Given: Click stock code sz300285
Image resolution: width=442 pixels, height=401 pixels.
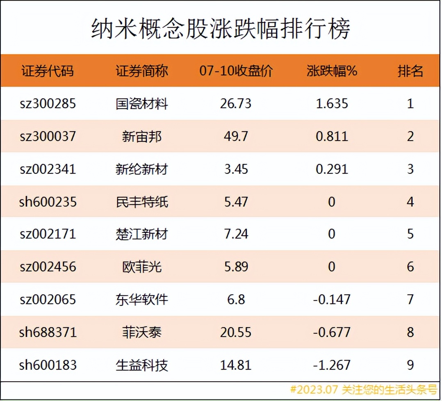Looking at the screenshot, I should coord(47,104).
